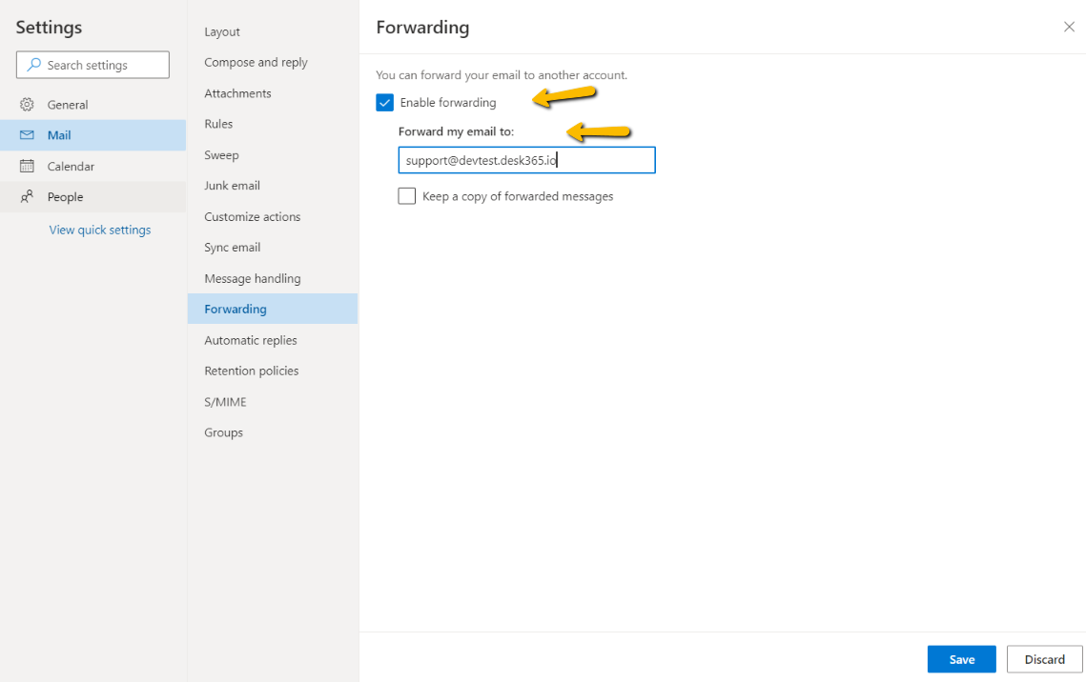View the Retention policies section
Image resolution: width=1086 pixels, height=682 pixels.
249,371
